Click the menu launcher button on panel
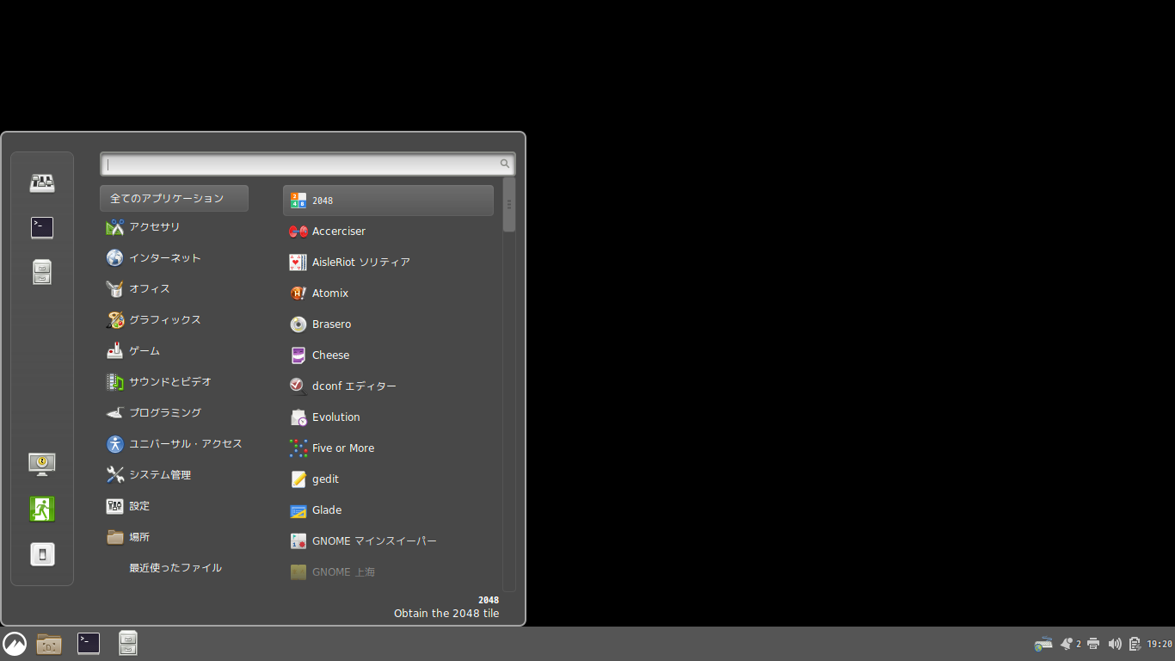Image resolution: width=1175 pixels, height=661 pixels. tap(15, 644)
